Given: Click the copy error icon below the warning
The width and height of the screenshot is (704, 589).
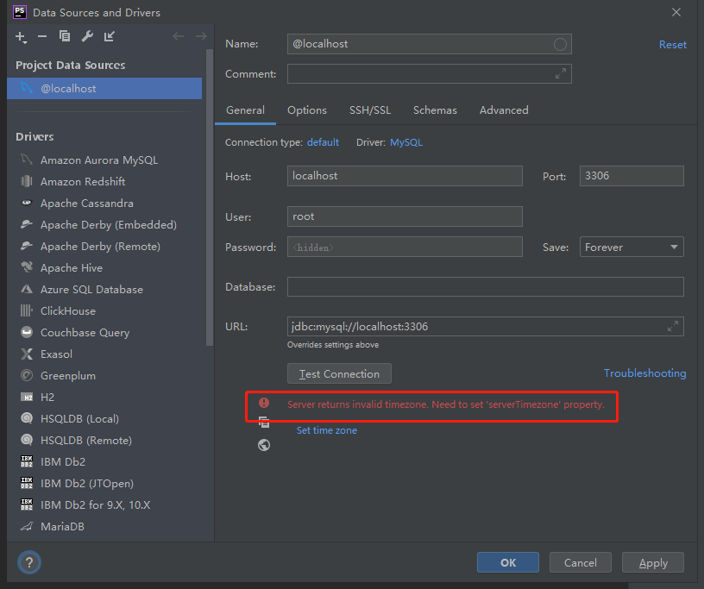Looking at the screenshot, I should click(x=264, y=423).
